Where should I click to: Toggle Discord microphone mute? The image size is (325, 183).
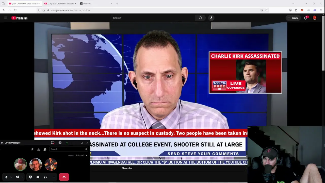click(6, 177)
